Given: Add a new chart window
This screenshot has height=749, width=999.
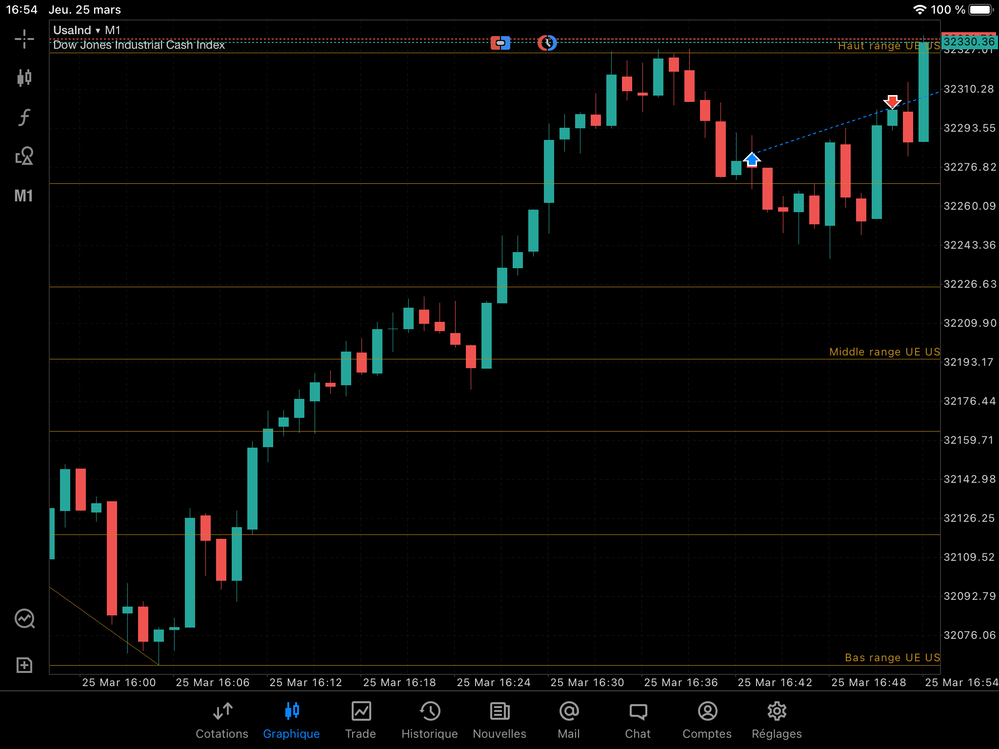Looking at the screenshot, I should click(x=24, y=665).
